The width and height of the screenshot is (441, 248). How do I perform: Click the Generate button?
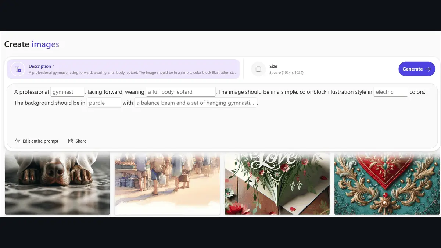pos(417,69)
